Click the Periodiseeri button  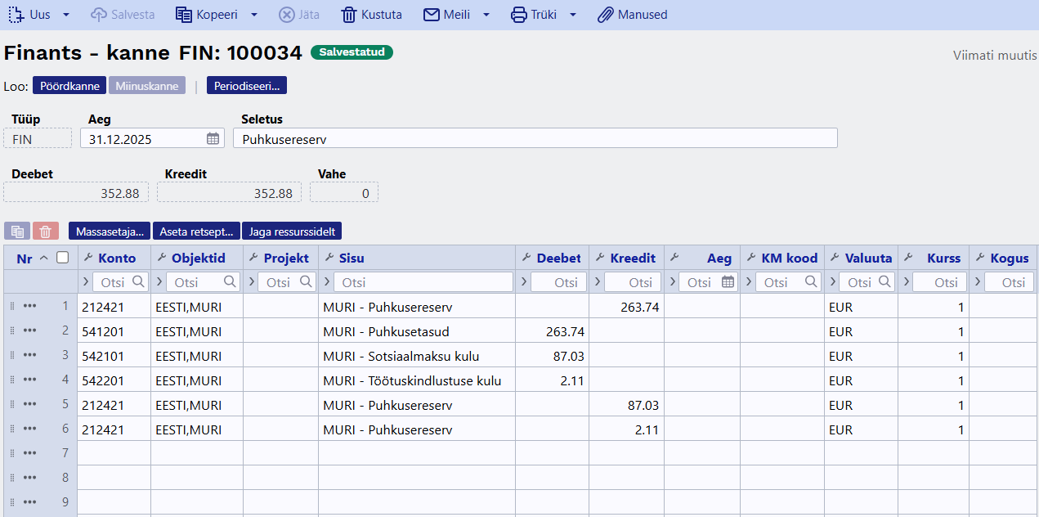click(x=247, y=86)
